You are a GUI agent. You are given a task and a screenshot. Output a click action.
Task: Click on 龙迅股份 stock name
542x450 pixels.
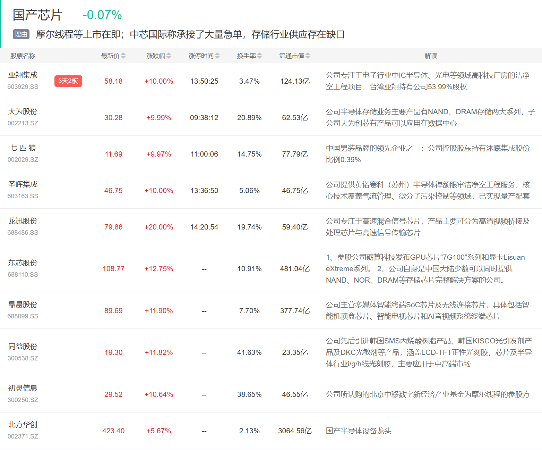23,221
